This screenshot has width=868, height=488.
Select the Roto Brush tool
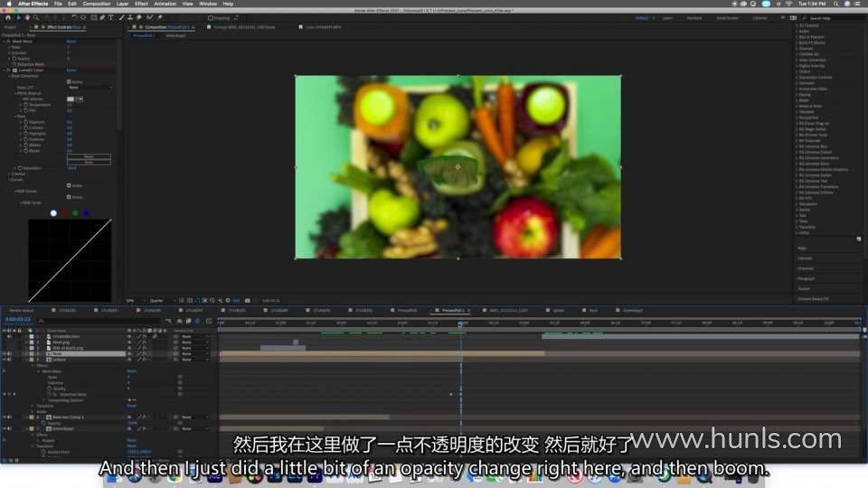coord(149,18)
